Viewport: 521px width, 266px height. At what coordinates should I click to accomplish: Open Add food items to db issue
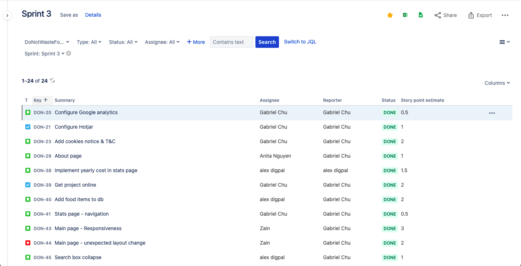click(79, 199)
